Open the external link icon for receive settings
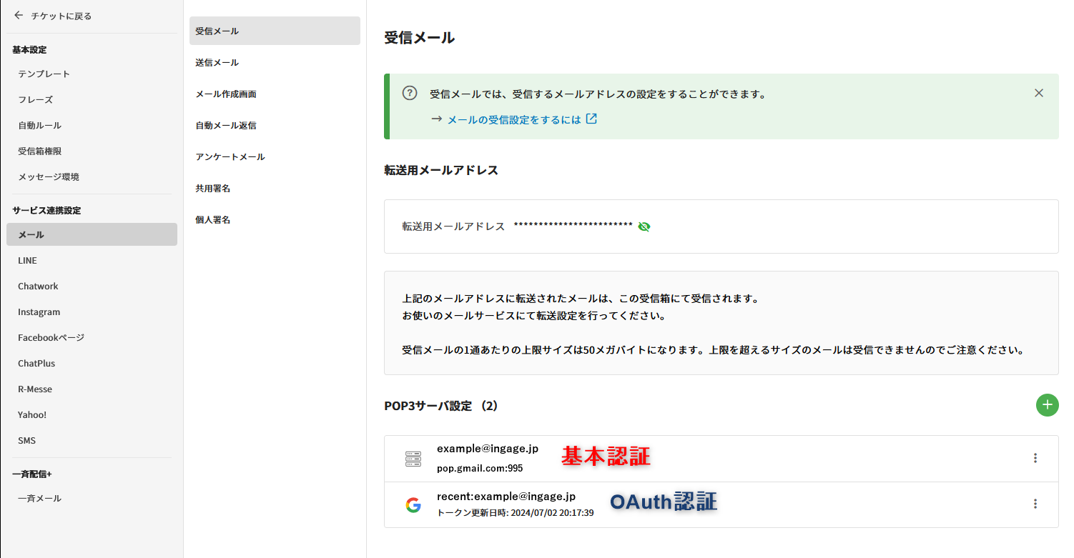Screen dimensions: 1074x558 coord(591,119)
